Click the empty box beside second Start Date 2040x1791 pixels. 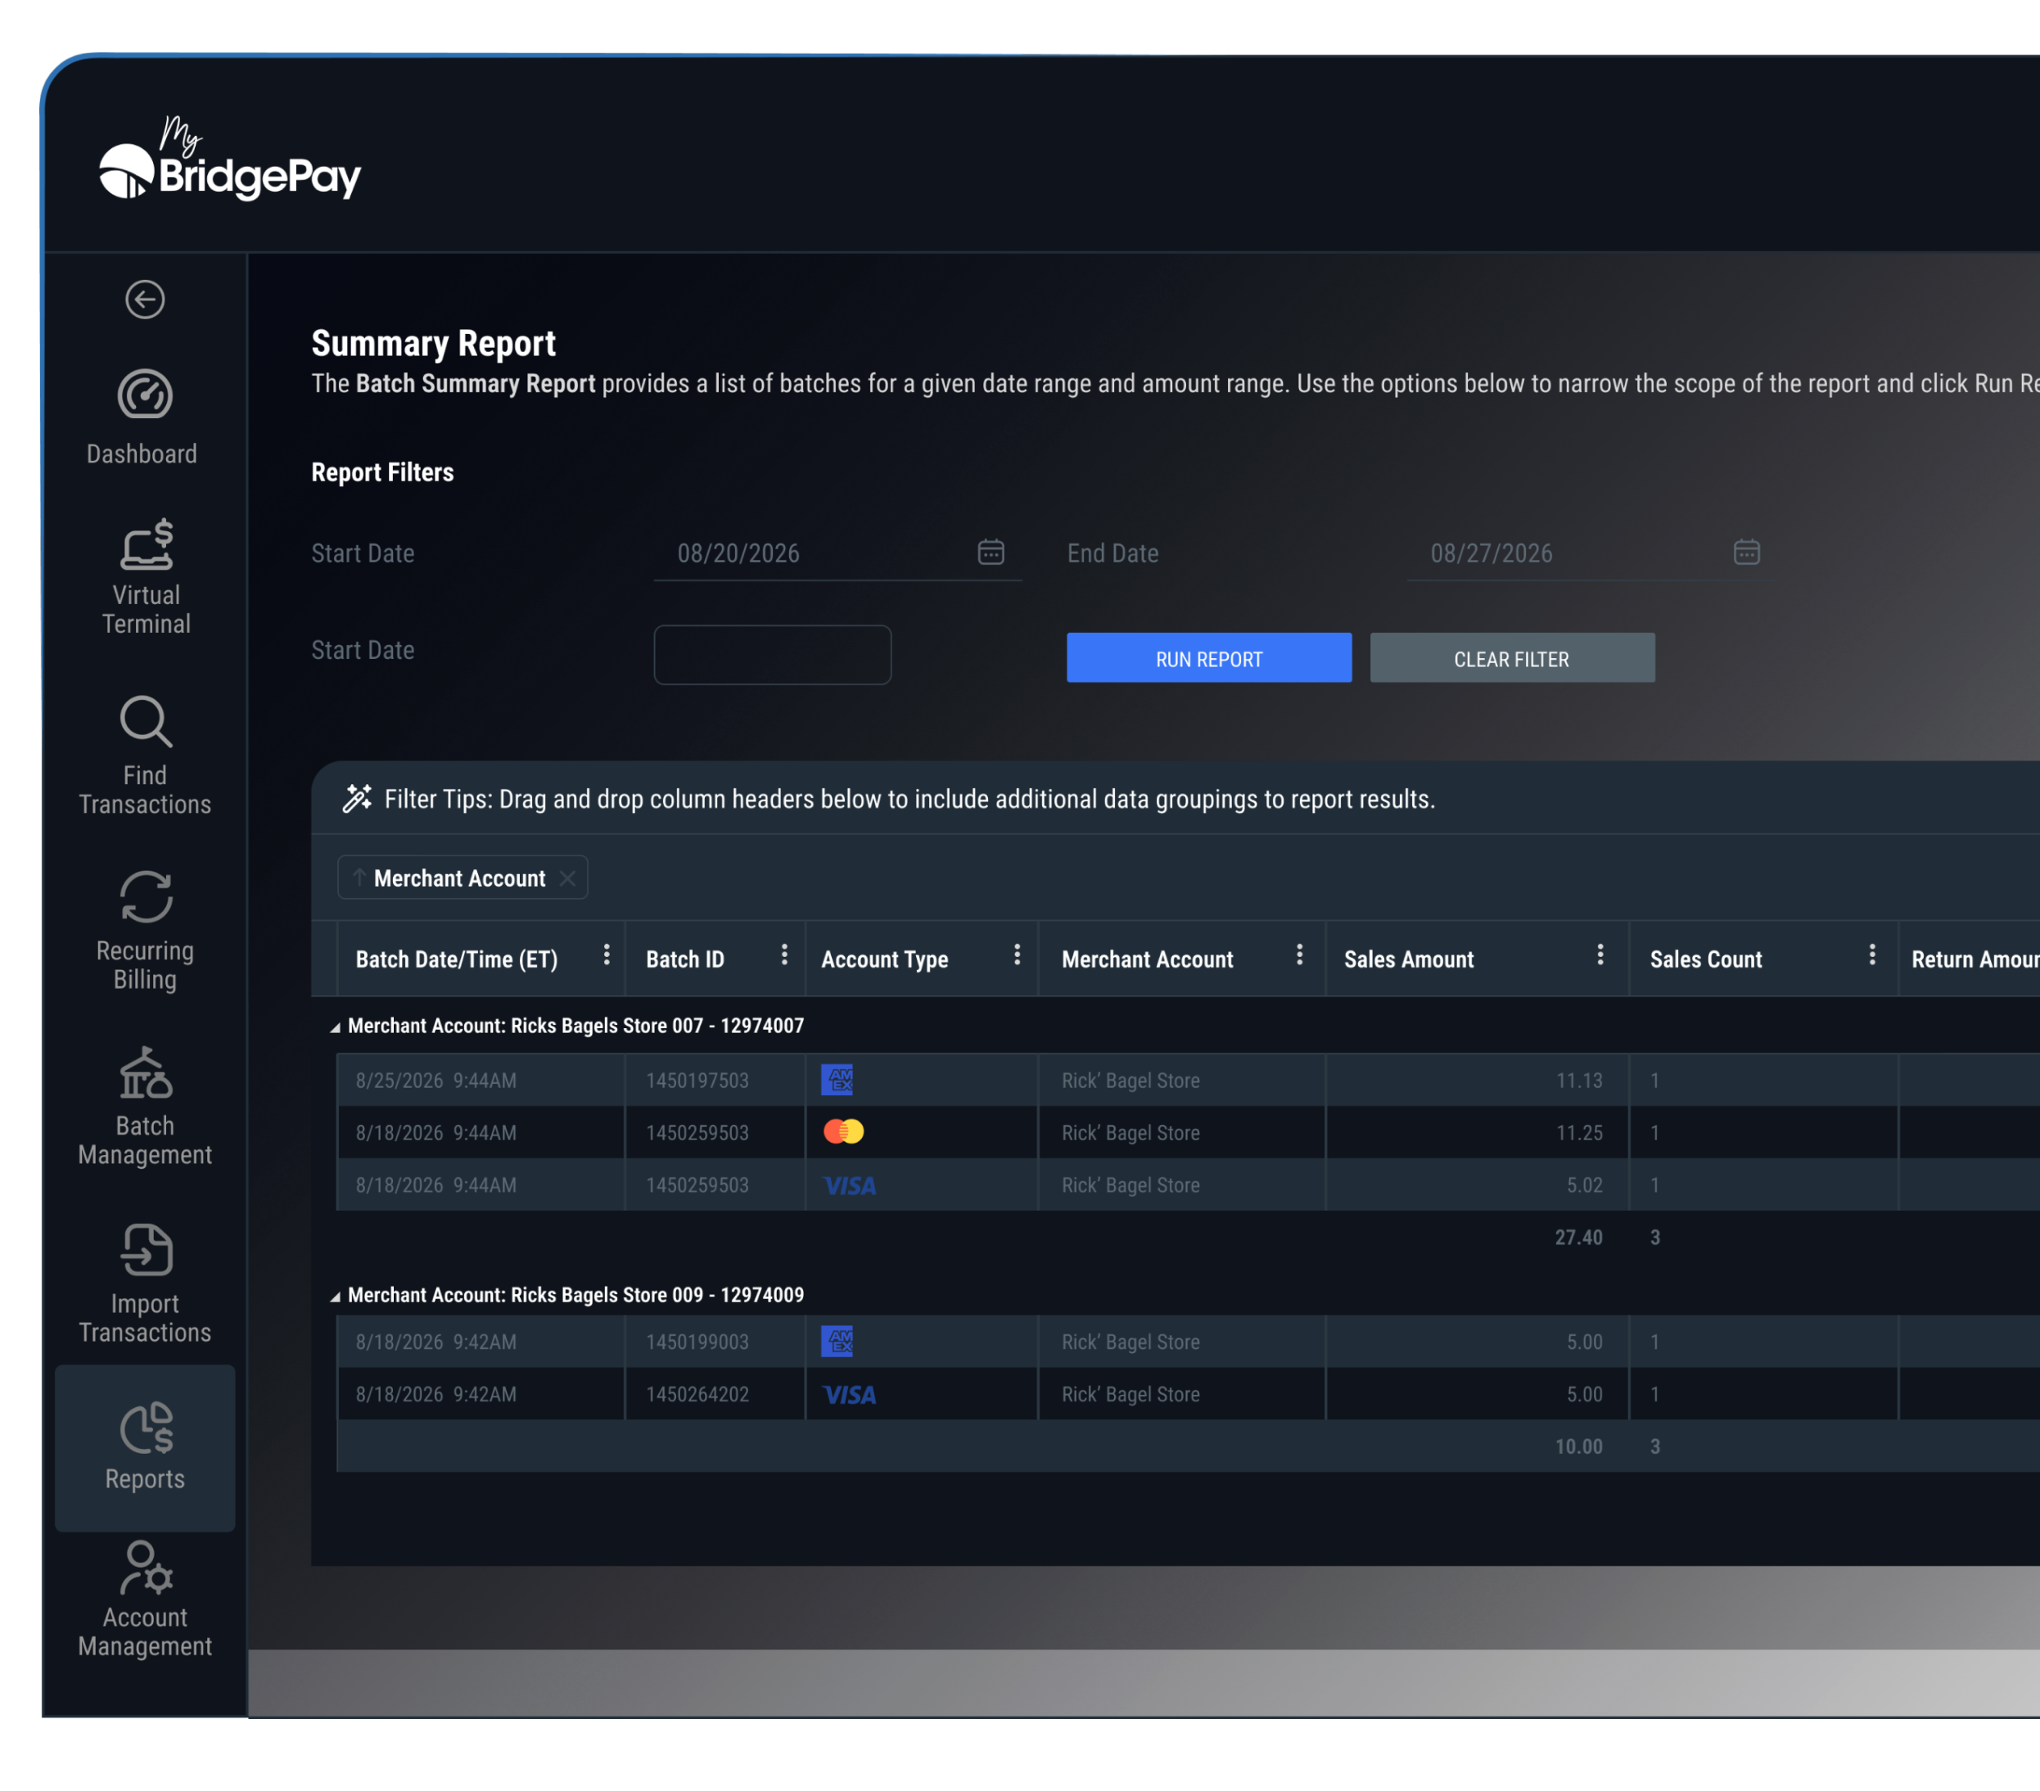[x=773, y=655]
